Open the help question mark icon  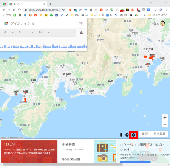[x=127, y=135]
